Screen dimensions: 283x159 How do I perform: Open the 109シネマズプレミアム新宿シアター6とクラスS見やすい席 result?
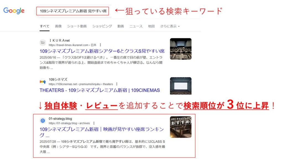[x=102, y=51]
